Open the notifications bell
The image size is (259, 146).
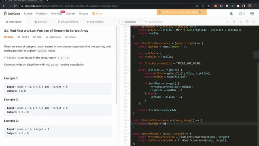(231, 13)
